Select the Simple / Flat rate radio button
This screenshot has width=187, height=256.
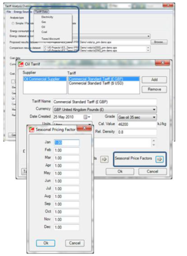(x=13, y=23)
